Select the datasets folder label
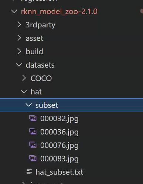This screenshot has height=184, width=143. (40, 65)
